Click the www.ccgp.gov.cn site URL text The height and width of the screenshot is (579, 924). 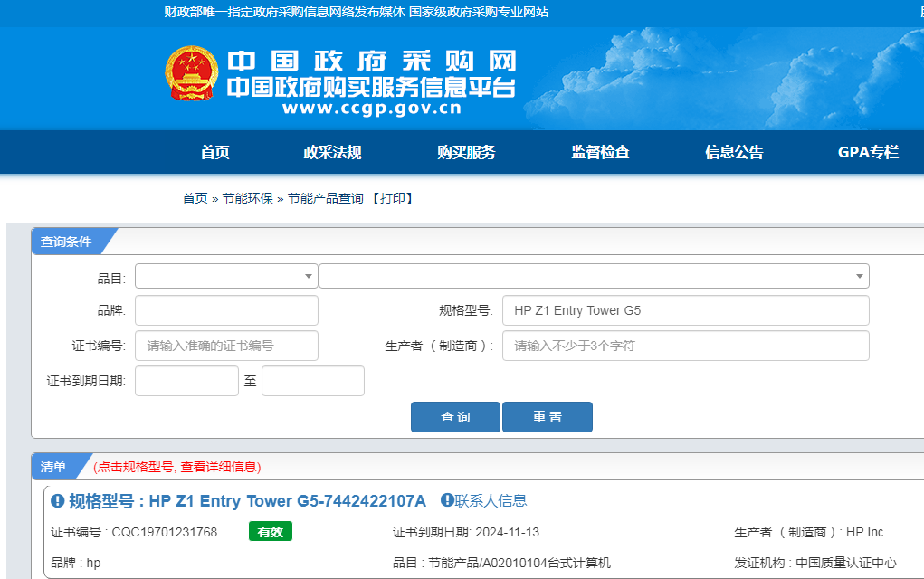[372, 109]
